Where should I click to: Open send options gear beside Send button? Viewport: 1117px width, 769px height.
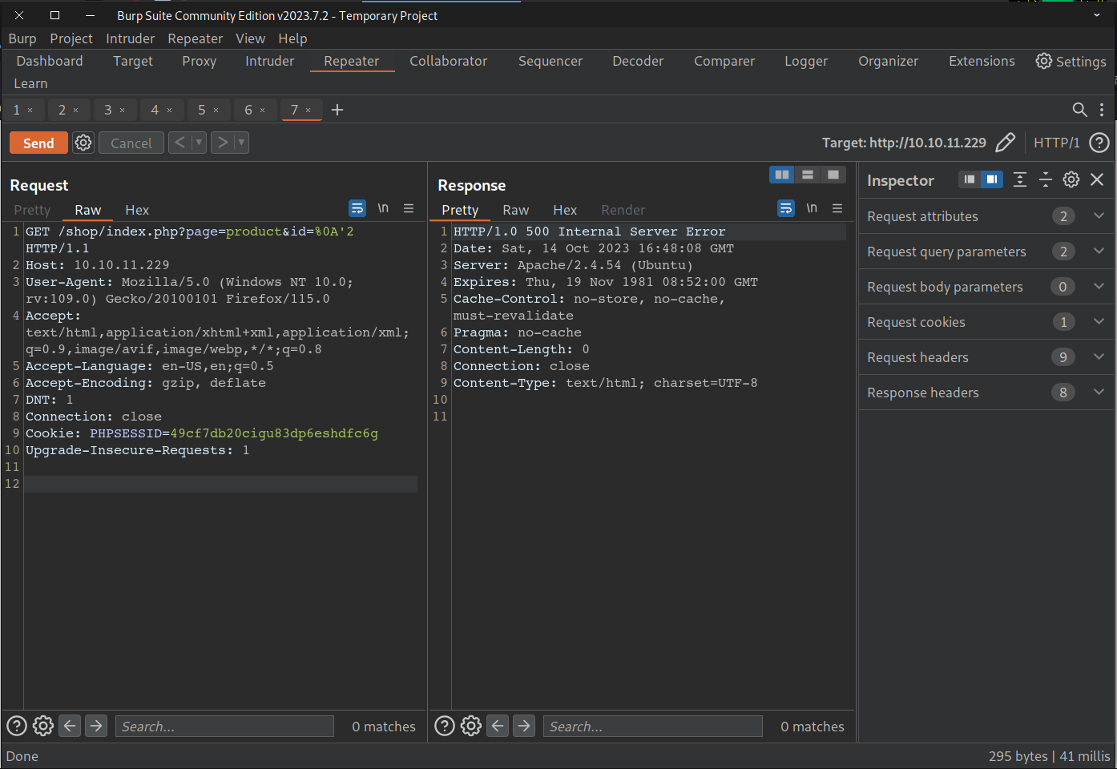83,143
